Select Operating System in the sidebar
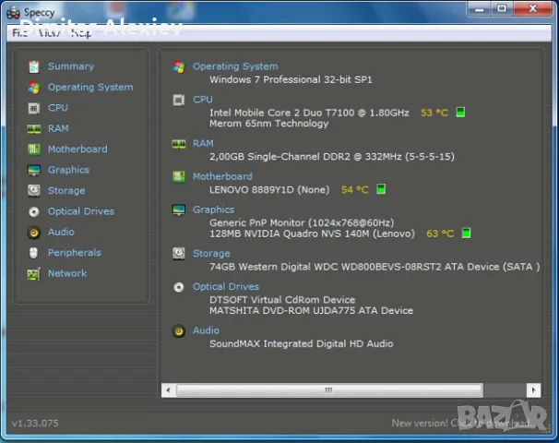The width and height of the screenshot is (559, 443). click(x=90, y=88)
